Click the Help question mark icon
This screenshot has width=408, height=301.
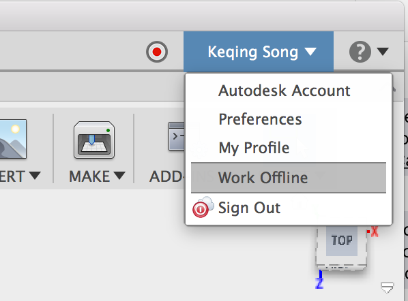click(x=360, y=52)
